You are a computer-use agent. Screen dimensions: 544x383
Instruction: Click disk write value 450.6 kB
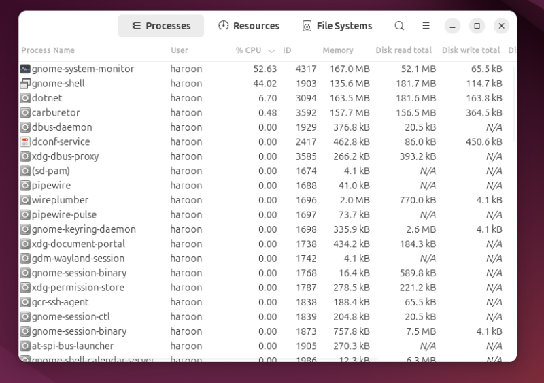484,141
